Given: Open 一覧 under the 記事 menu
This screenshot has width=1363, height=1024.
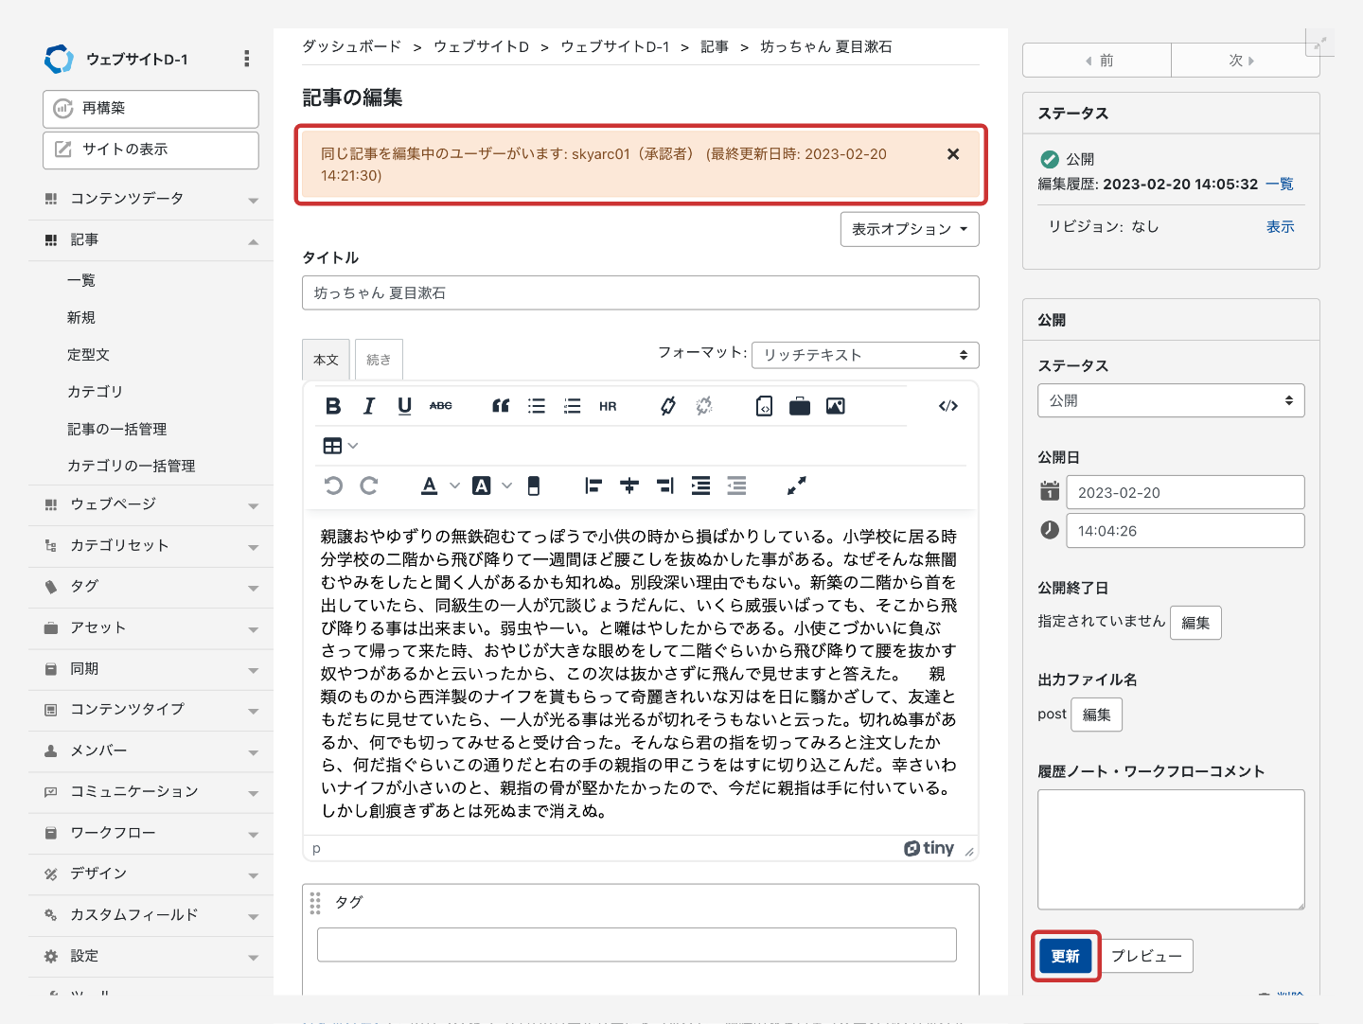Looking at the screenshot, I should (x=81, y=280).
